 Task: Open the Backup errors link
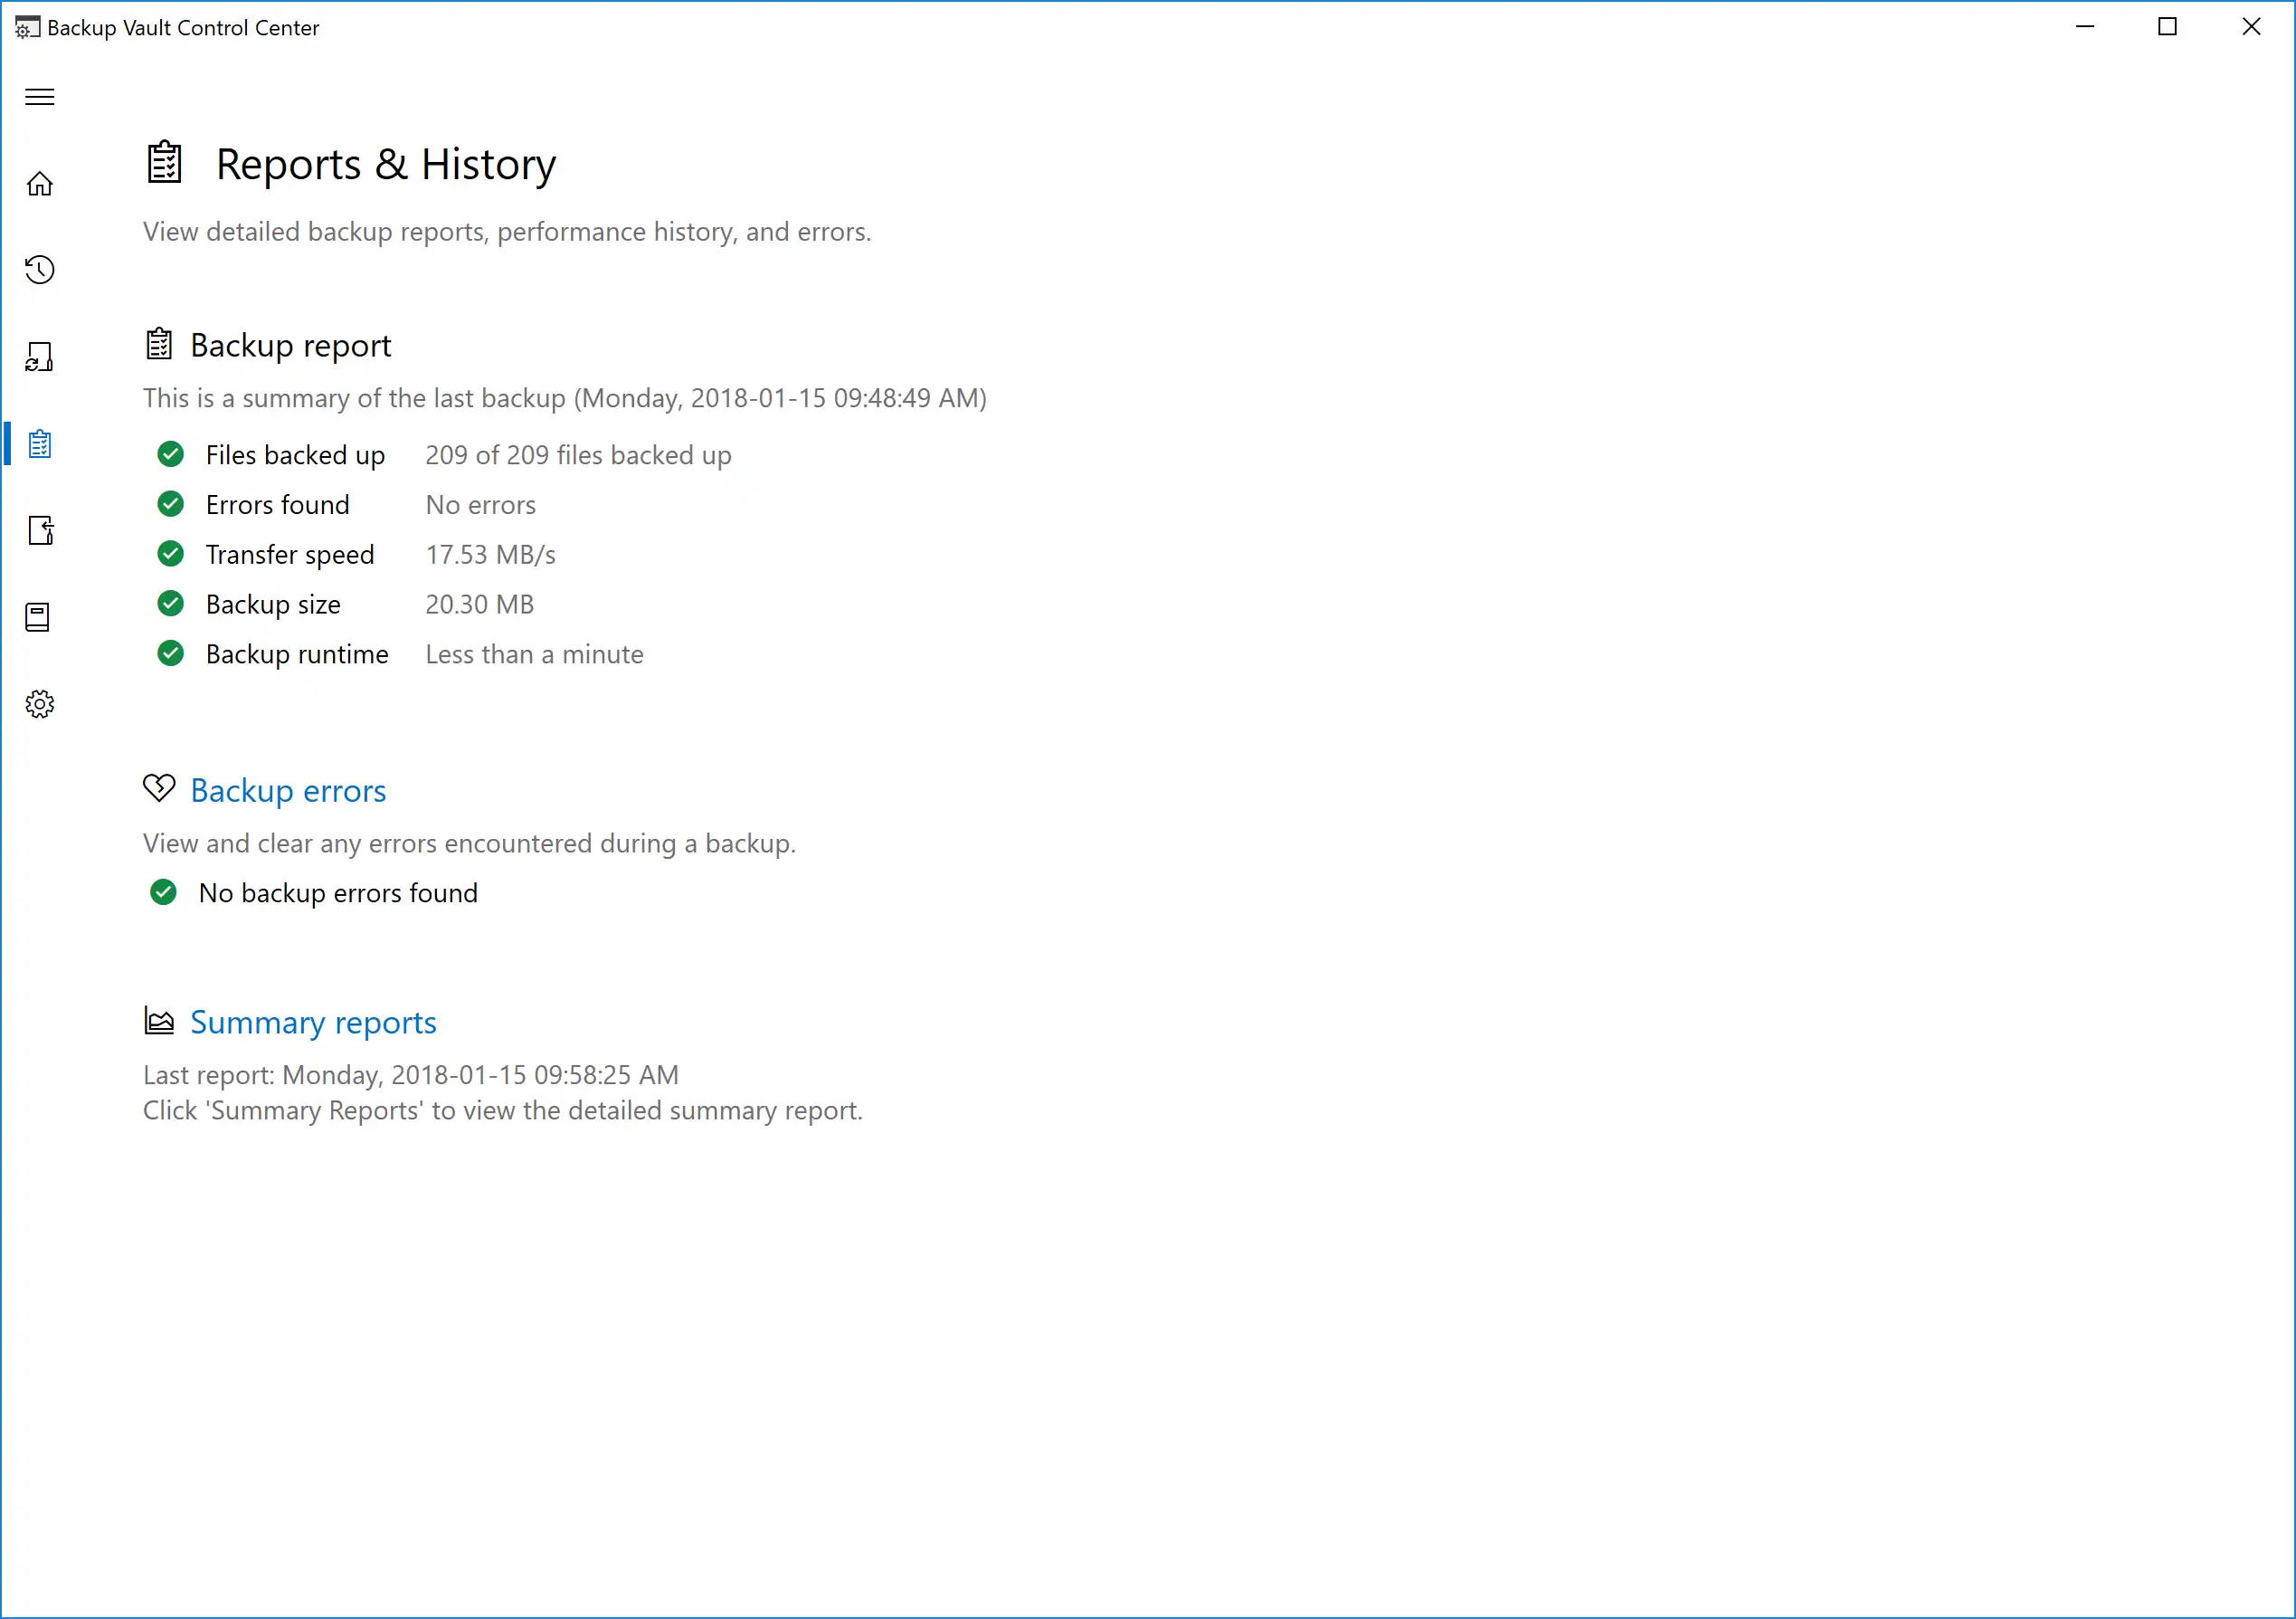coord(288,790)
